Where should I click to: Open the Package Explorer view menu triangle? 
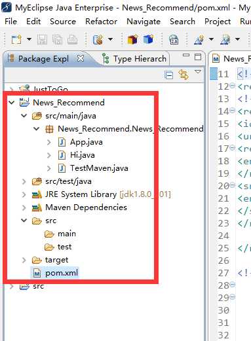pos(198,72)
